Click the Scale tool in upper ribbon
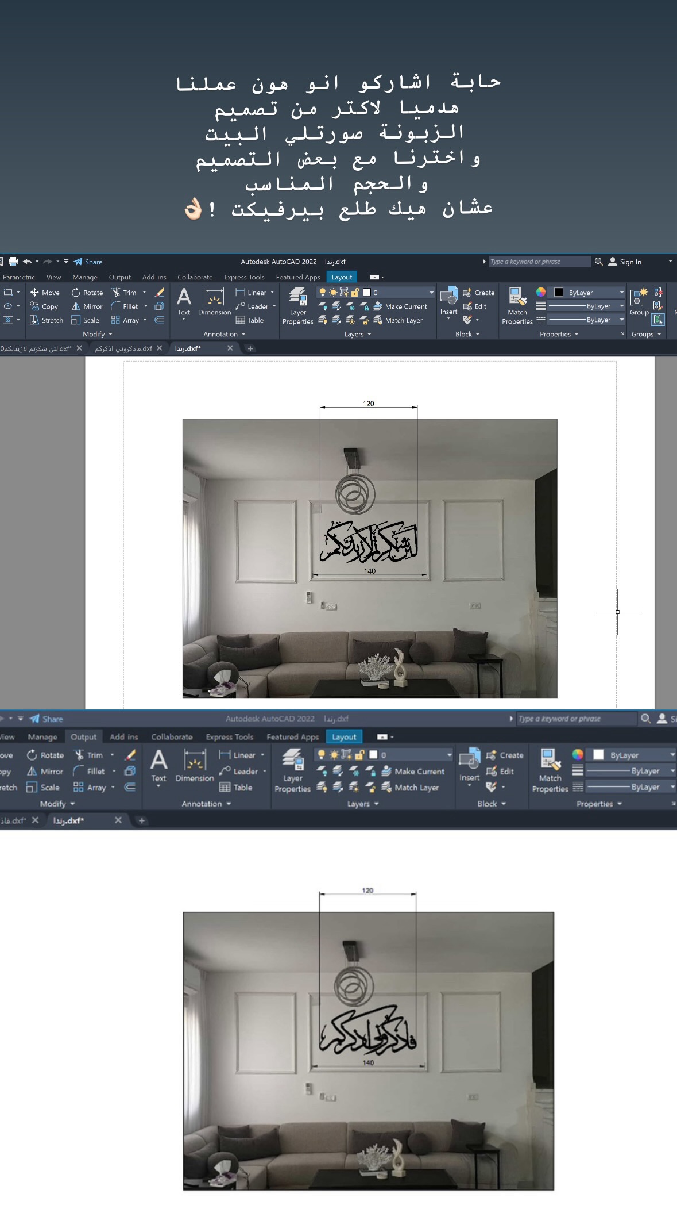 tap(85, 320)
